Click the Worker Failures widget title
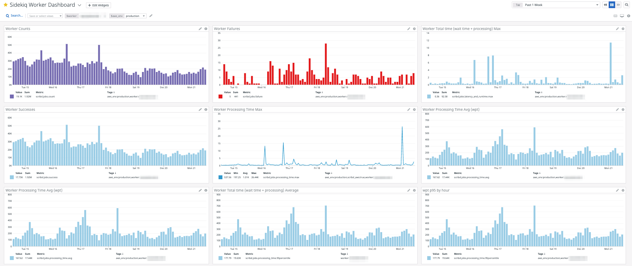The height and width of the screenshot is (266, 632). click(x=227, y=29)
